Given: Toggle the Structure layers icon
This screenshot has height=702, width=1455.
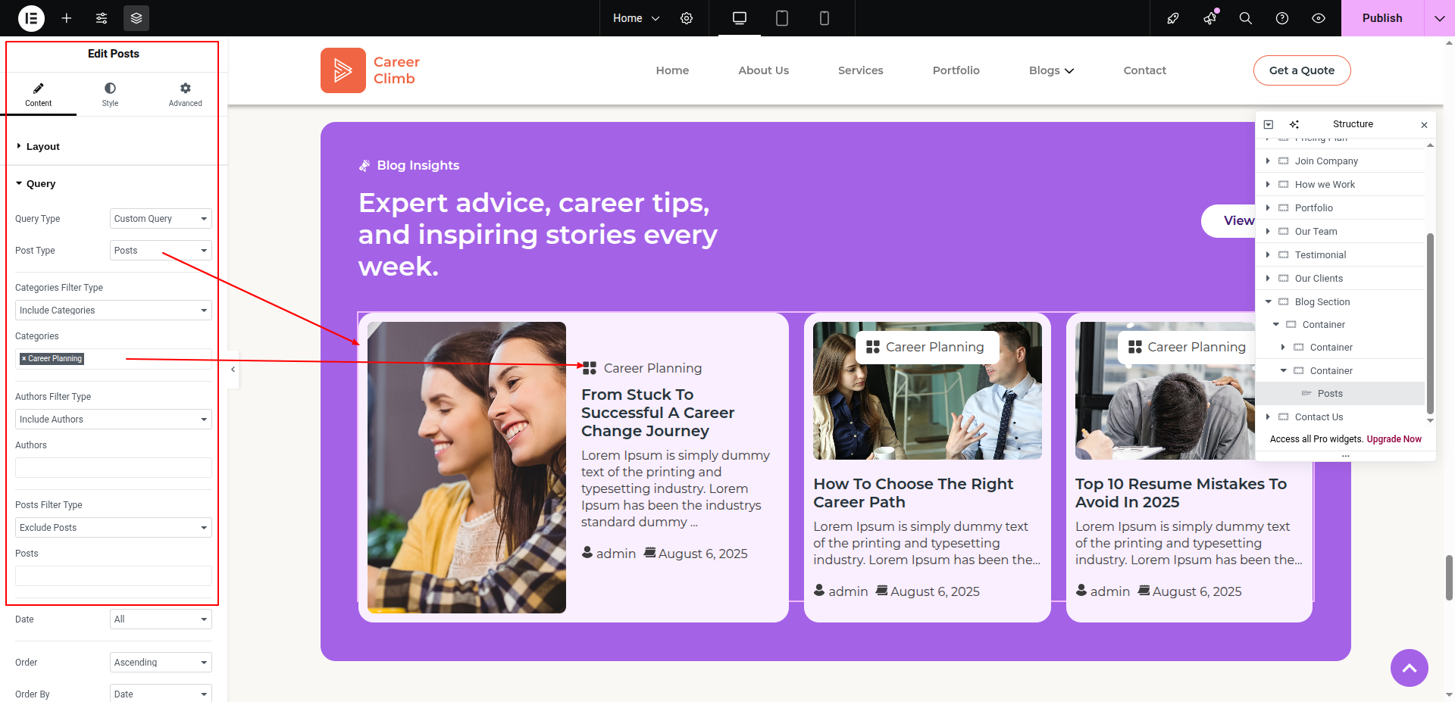Looking at the screenshot, I should click(136, 18).
